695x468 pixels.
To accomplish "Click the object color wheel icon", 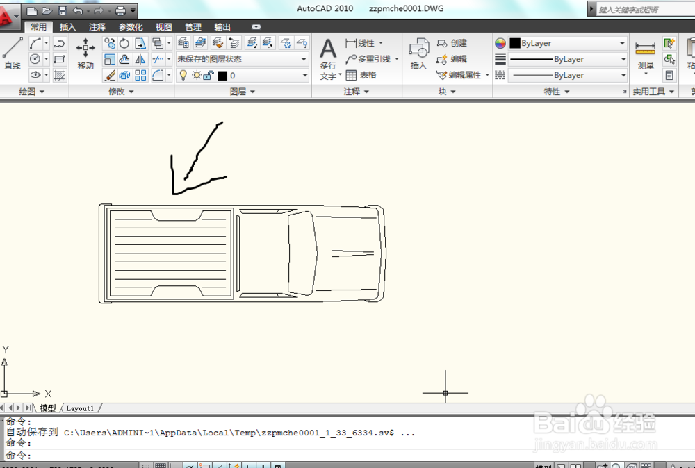I will [x=500, y=43].
